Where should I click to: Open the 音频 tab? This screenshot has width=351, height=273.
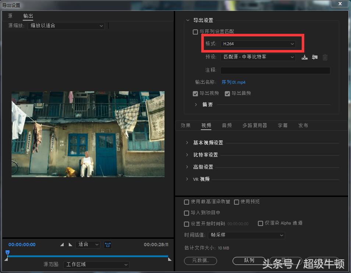227,125
